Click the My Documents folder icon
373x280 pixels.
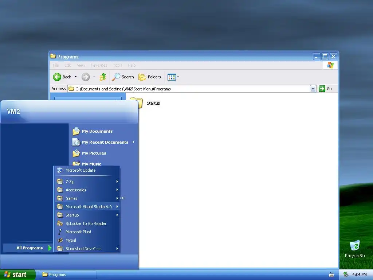point(76,131)
